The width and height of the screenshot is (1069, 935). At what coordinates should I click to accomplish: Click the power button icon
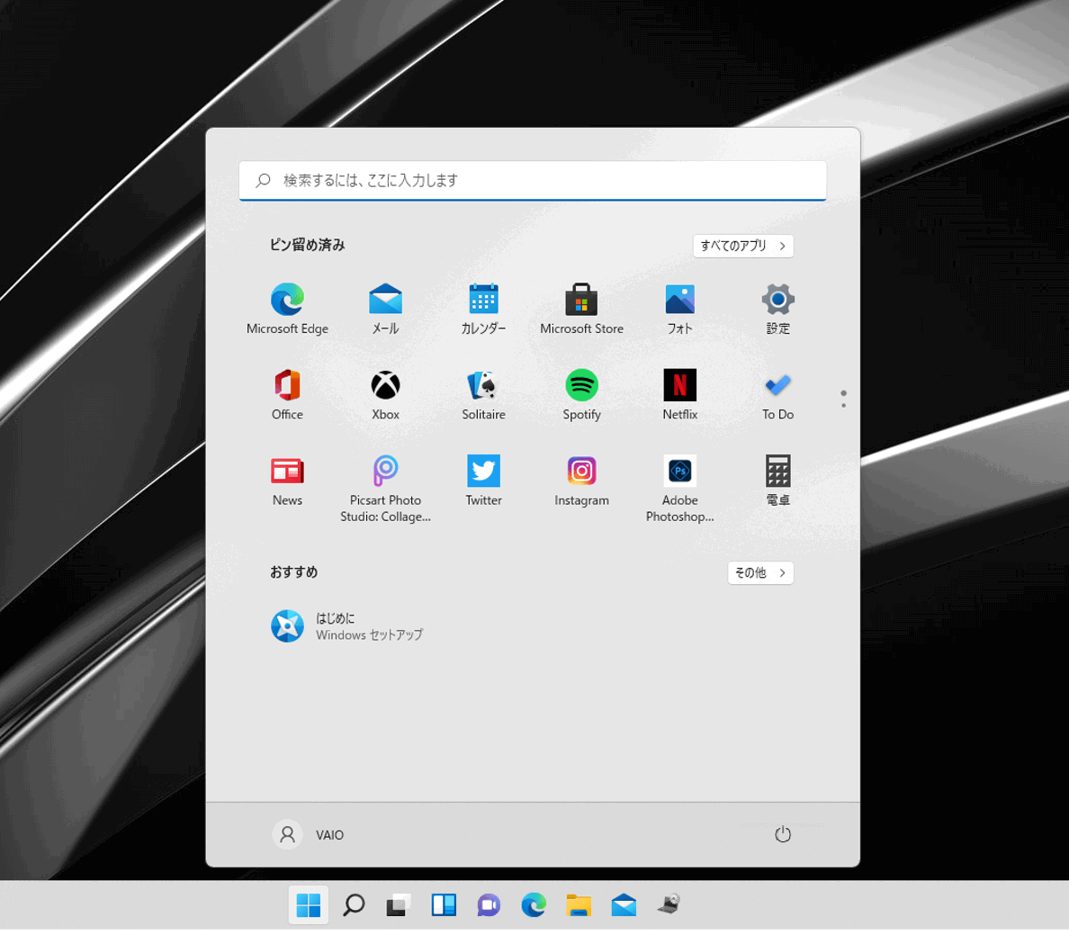click(783, 834)
